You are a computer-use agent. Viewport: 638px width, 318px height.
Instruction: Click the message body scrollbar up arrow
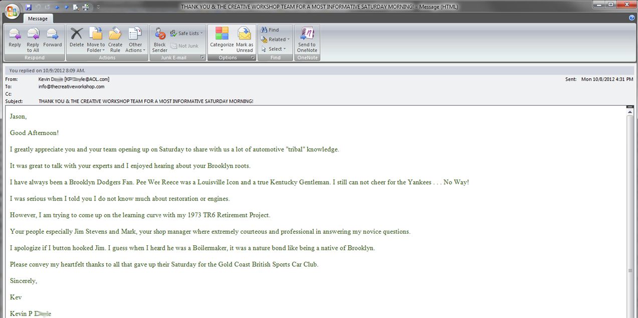(x=630, y=112)
